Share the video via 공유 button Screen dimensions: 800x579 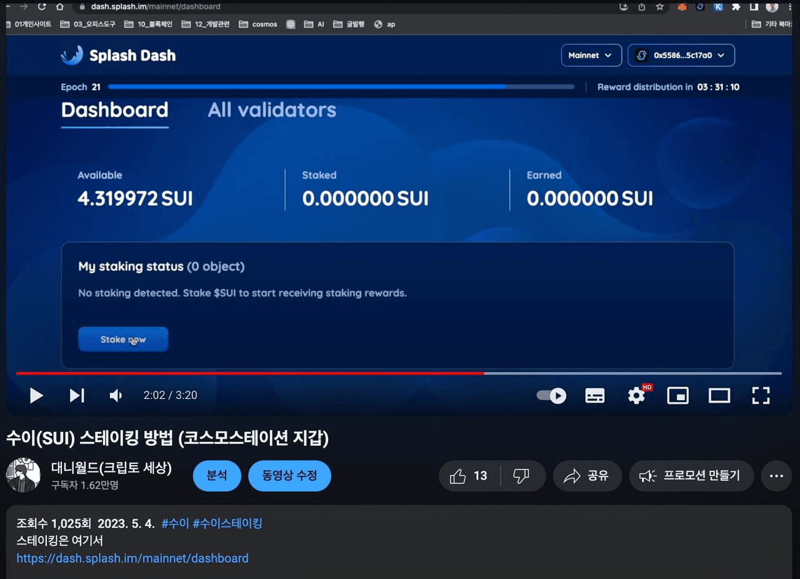588,476
